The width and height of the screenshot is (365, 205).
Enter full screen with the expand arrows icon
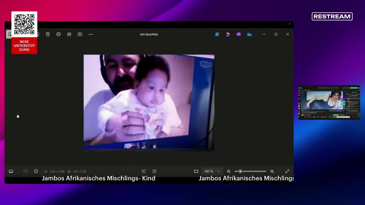287,171
